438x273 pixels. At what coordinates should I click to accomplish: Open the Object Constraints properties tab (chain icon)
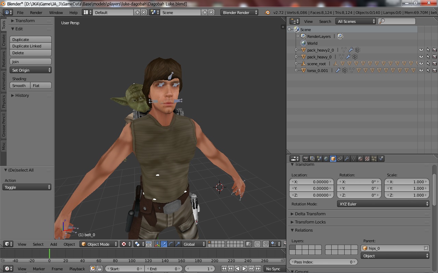(340, 159)
